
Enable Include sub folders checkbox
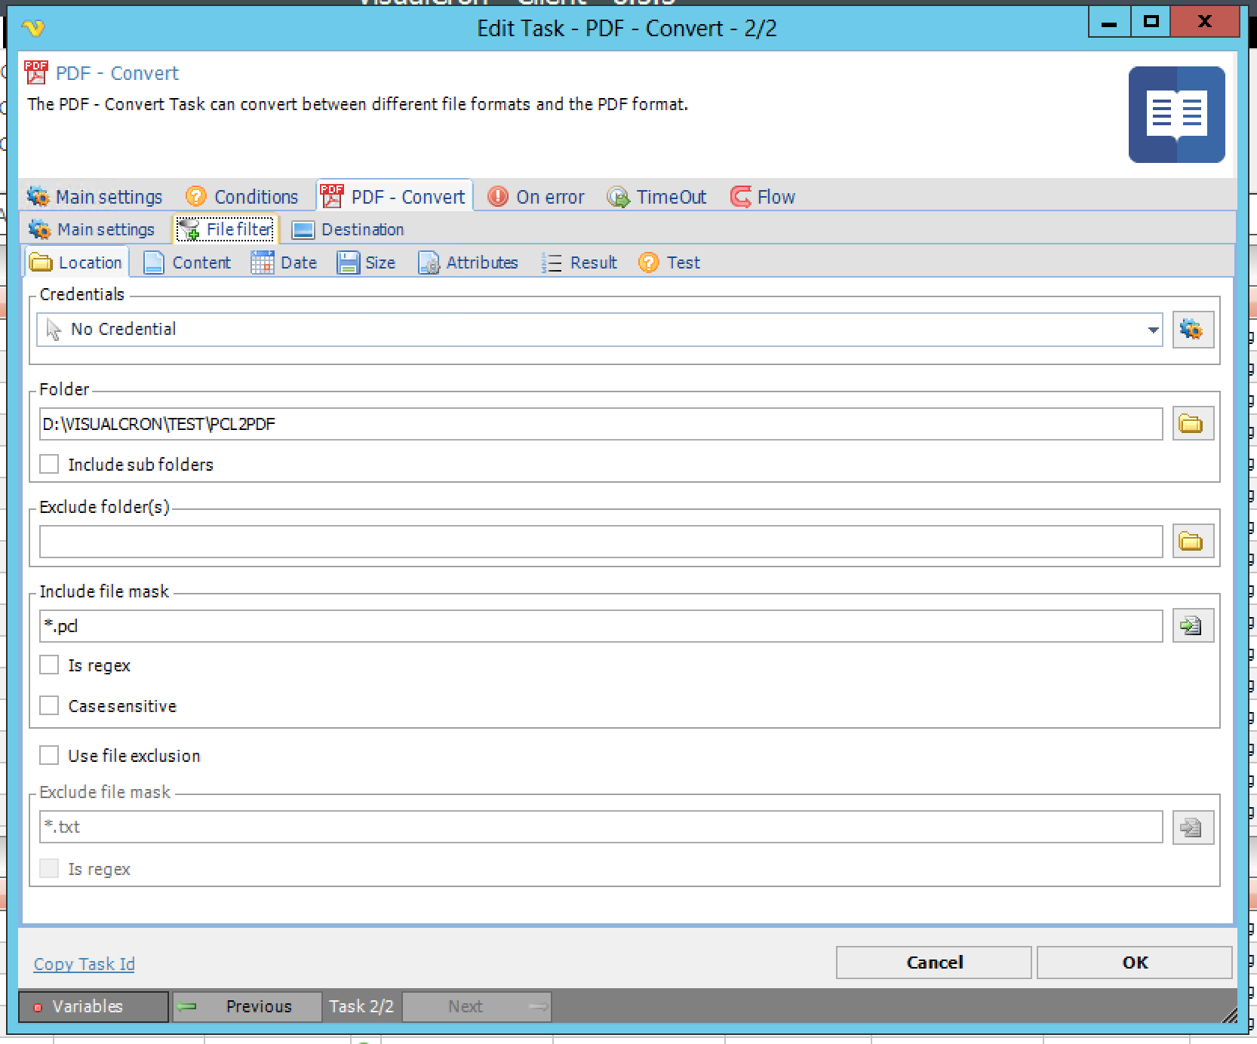(x=50, y=465)
